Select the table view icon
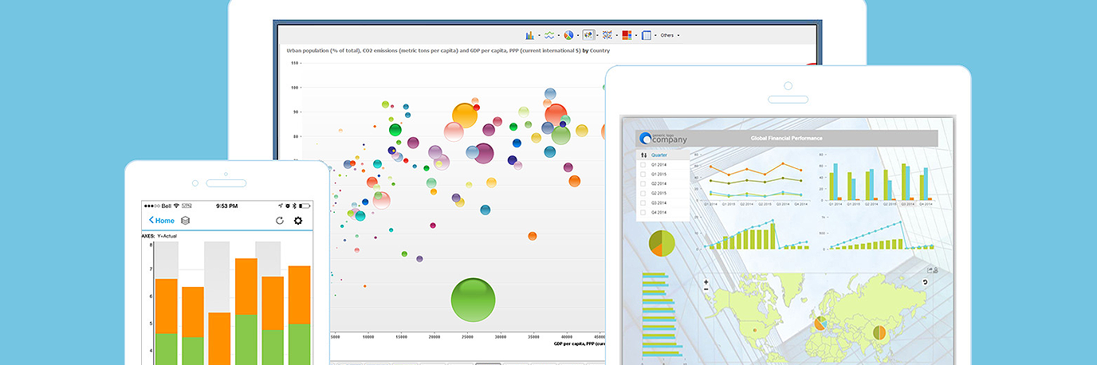 coord(647,35)
